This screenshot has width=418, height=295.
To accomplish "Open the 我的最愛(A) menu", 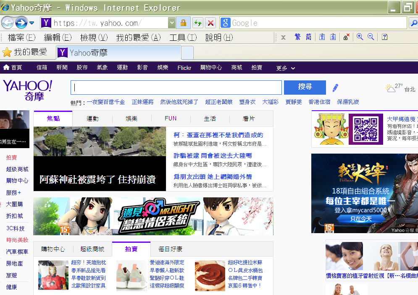I will (138, 37).
